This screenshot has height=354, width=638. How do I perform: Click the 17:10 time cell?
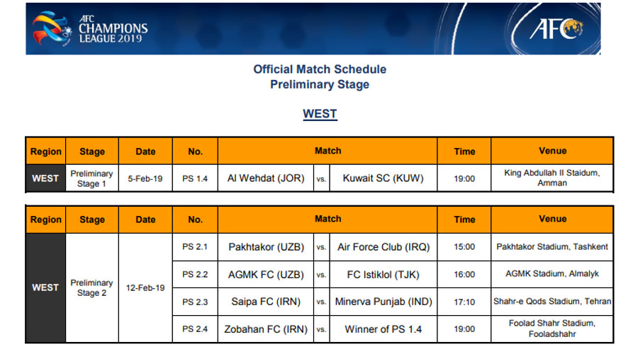click(464, 302)
